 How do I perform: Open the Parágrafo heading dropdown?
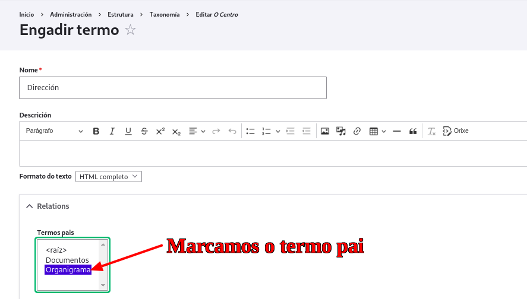point(55,131)
